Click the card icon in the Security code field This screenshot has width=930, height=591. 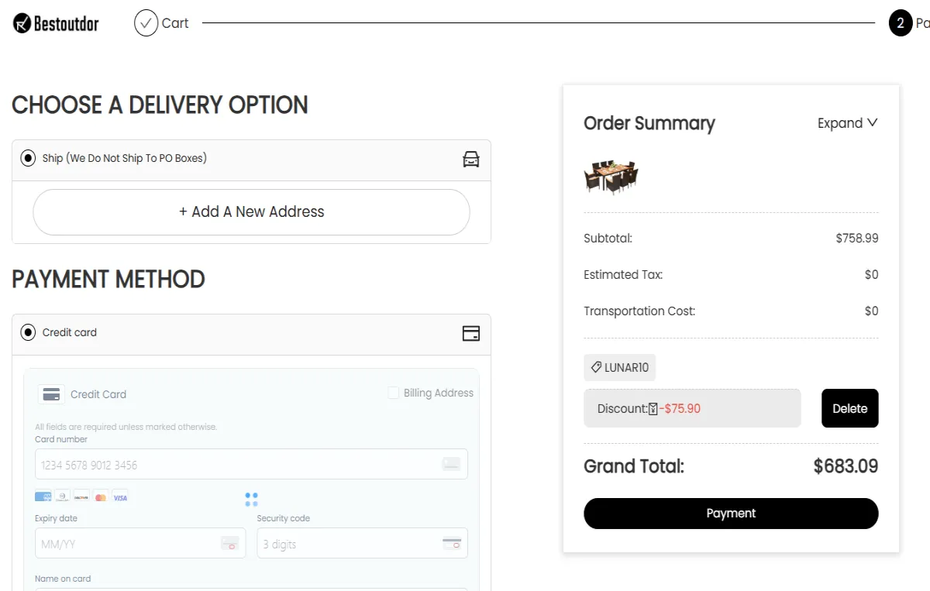(x=453, y=544)
